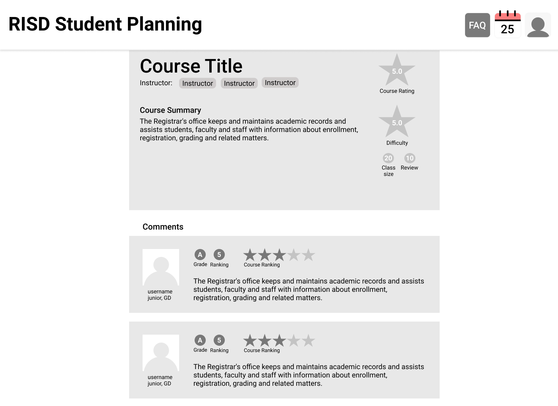Click the Grade A badge in second comment

[x=200, y=340]
